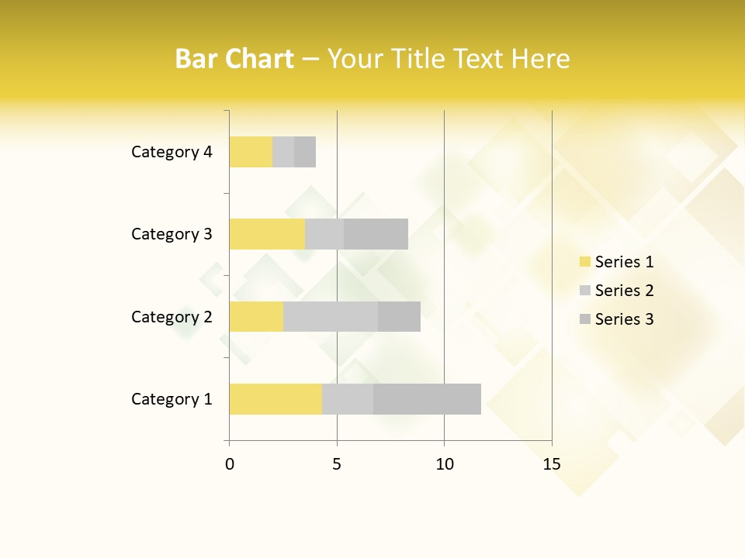Select the Category 1 axis label
745x558 pixels.
[172, 399]
